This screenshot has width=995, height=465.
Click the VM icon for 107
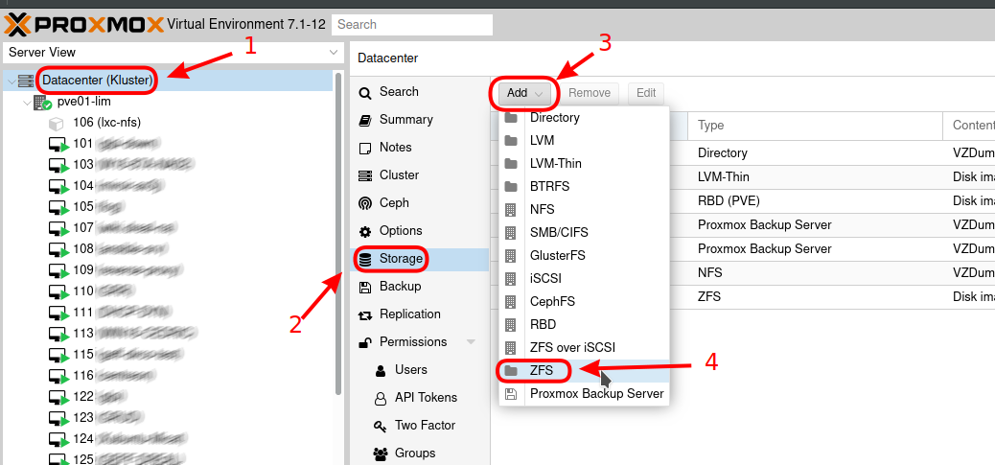(58, 228)
